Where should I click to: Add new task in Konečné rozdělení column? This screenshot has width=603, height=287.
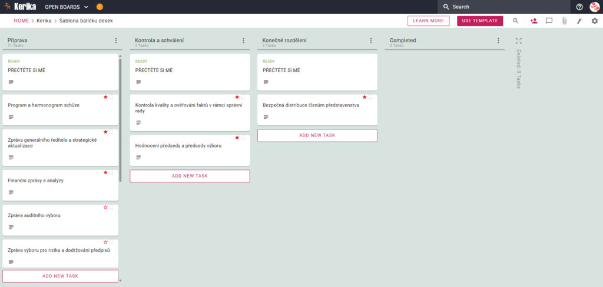(317, 136)
